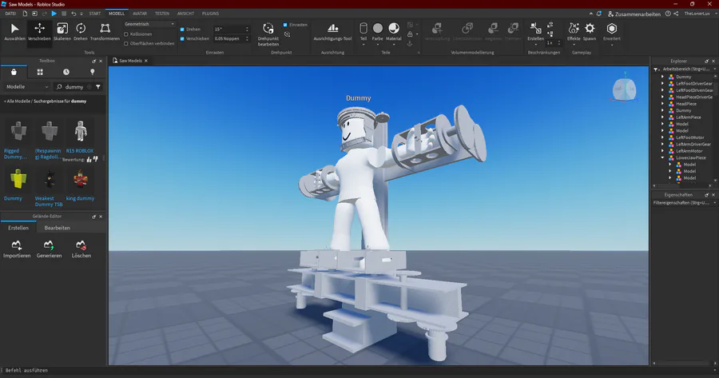Open the DATEI menu
The width and height of the screenshot is (719, 378).
coord(10,14)
